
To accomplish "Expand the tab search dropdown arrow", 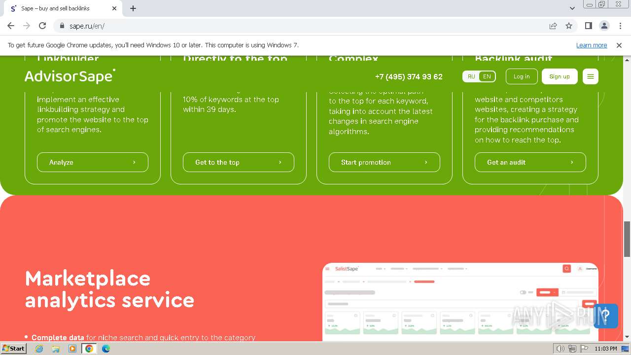I will [x=572, y=8].
